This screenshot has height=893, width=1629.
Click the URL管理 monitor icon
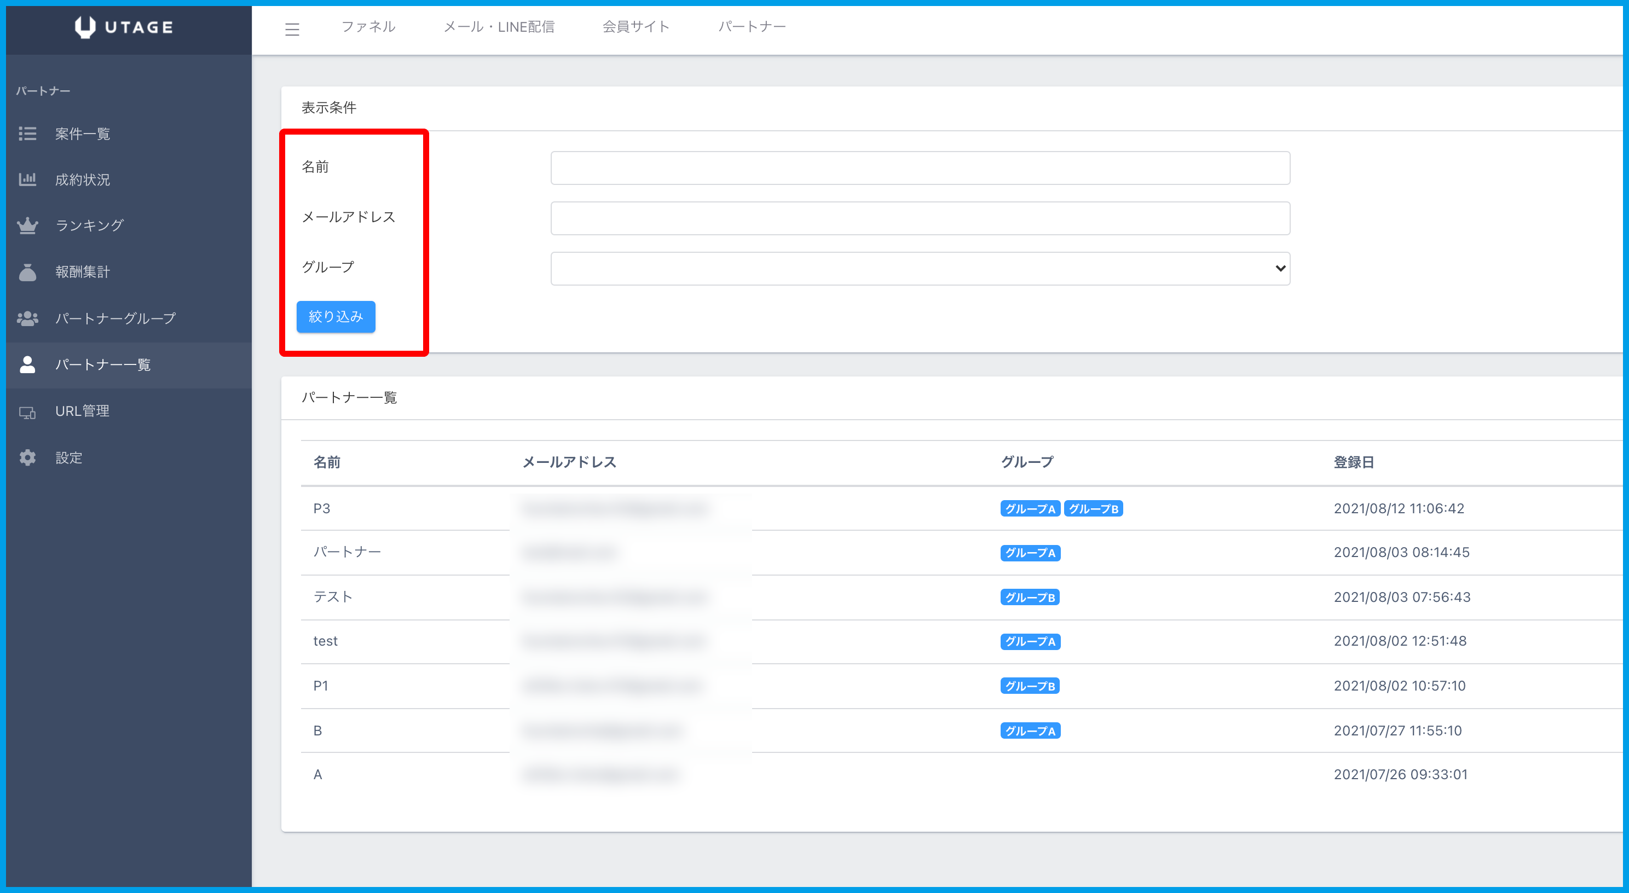[27, 412]
